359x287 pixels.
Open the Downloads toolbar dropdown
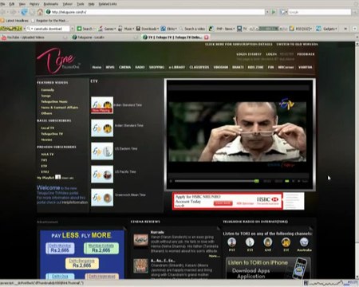[148, 29]
